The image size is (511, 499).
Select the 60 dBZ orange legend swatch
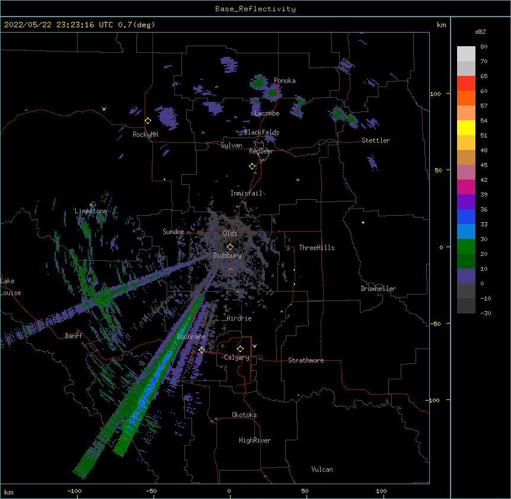(466, 98)
